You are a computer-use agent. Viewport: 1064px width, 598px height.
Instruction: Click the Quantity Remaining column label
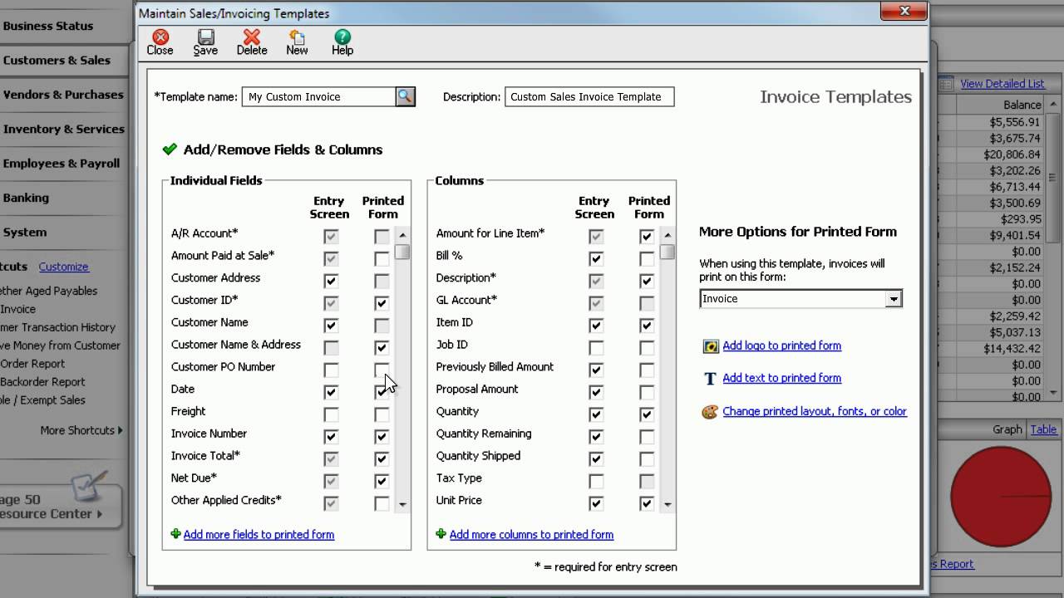click(x=484, y=434)
